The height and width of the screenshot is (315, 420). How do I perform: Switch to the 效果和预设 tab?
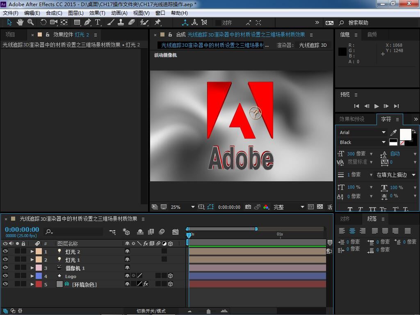pyautogui.click(x=352, y=119)
